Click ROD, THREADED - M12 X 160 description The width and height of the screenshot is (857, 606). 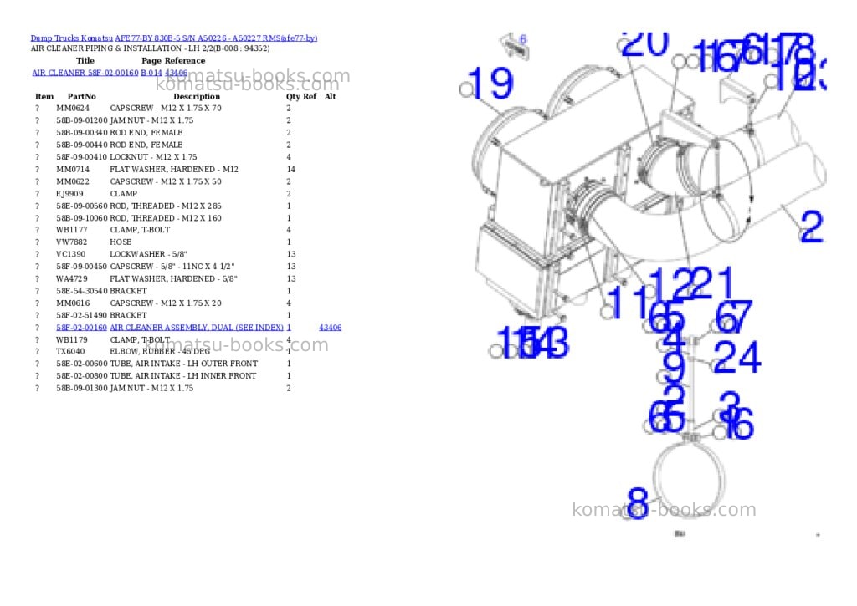coord(166,218)
